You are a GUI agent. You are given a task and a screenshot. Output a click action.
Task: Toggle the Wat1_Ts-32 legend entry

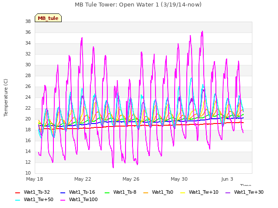tap(33, 192)
